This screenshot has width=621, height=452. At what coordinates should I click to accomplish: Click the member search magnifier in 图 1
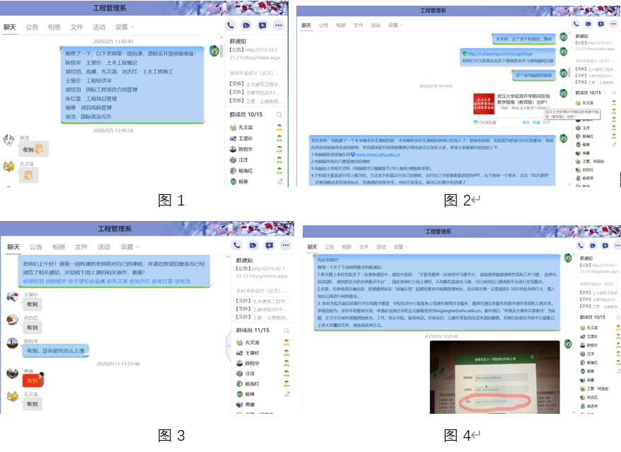279,114
